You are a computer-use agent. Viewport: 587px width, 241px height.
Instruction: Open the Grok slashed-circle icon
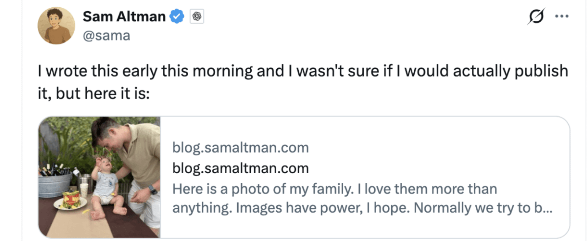[536, 16]
